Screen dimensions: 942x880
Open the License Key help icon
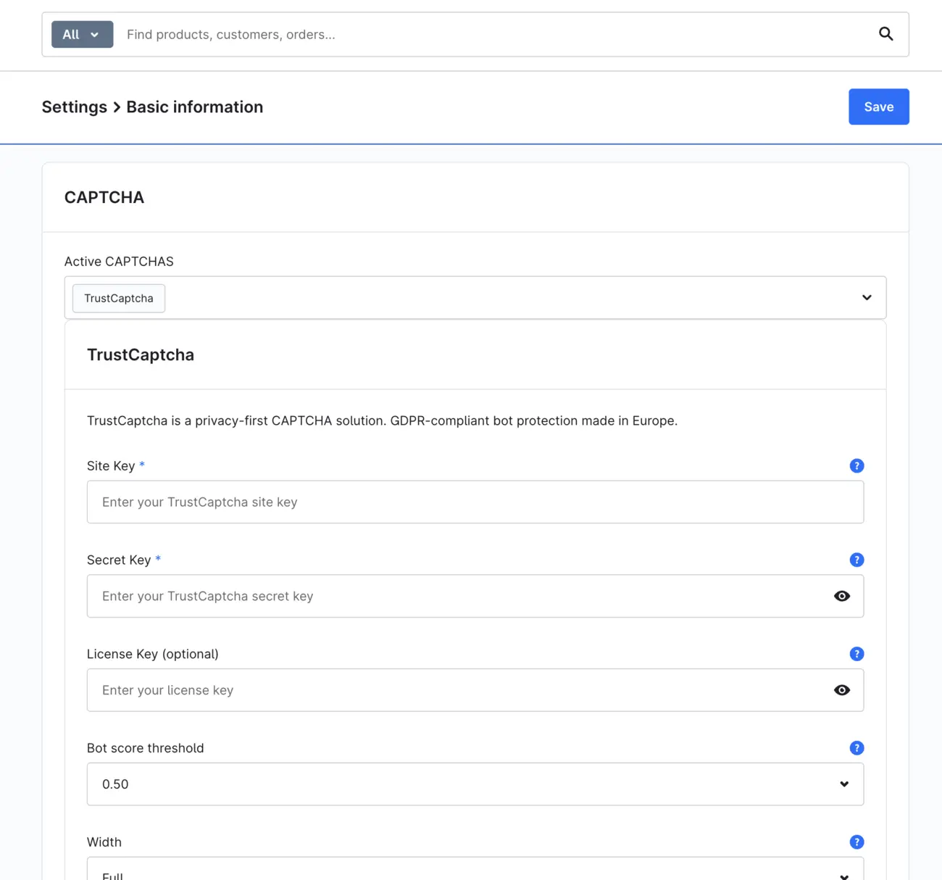(856, 653)
